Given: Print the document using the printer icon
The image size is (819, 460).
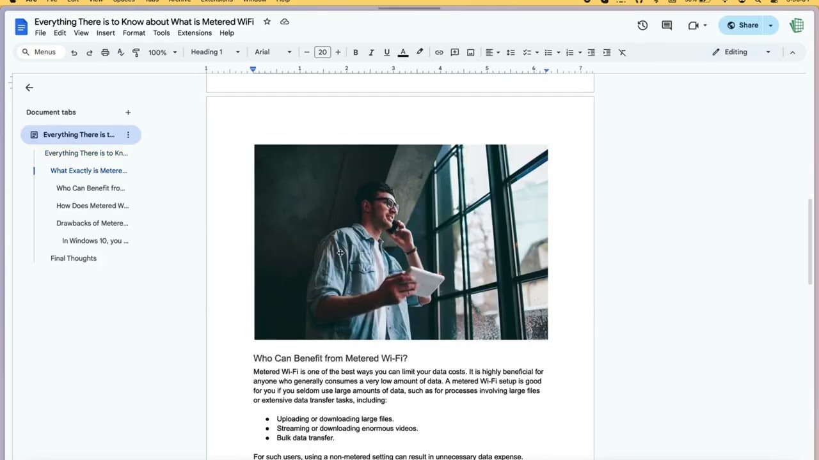Looking at the screenshot, I should pyautogui.click(x=105, y=52).
